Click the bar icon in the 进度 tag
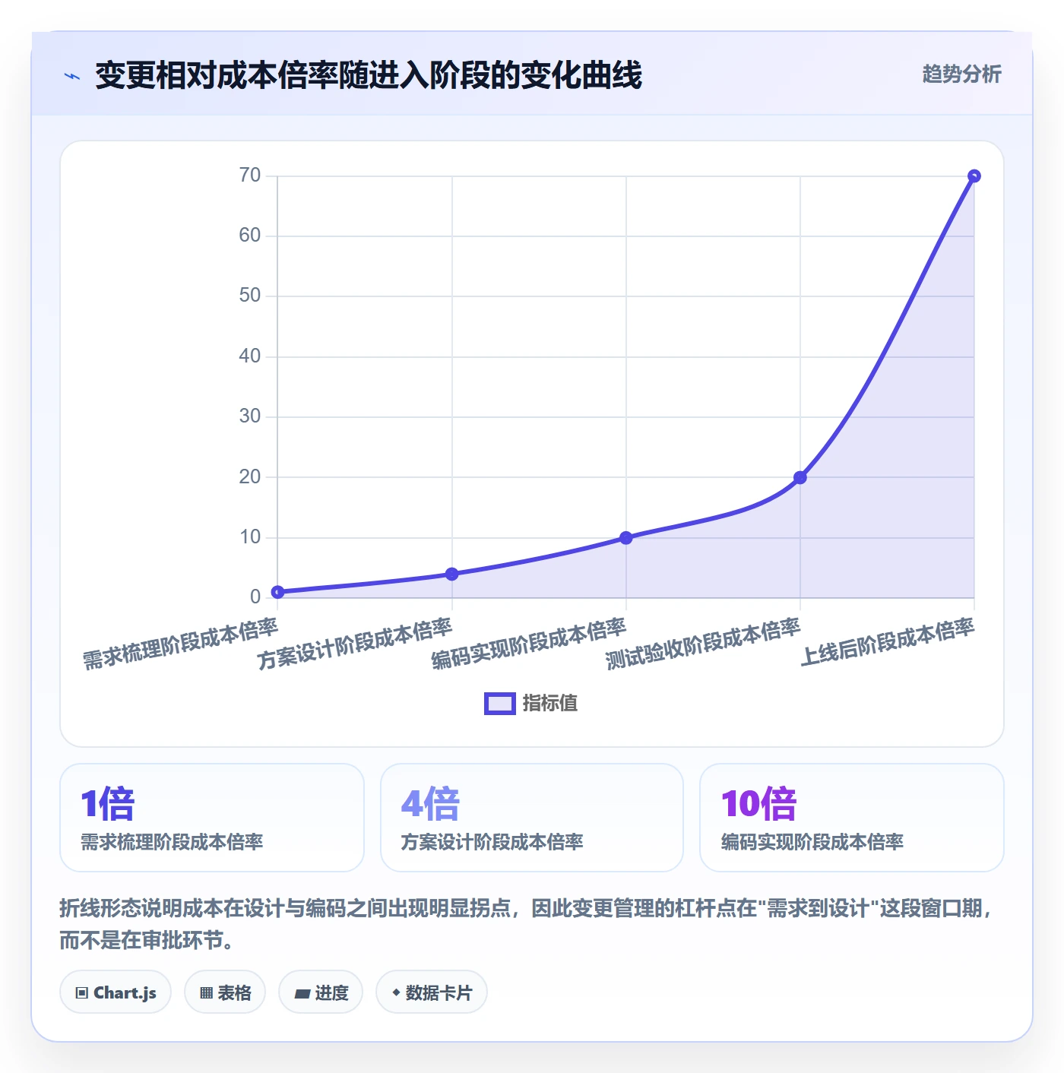The image size is (1064, 1073). point(302,993)
